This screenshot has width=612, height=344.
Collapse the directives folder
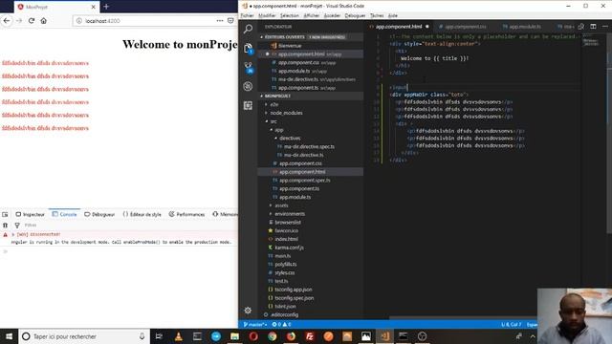tap(290, 138)
